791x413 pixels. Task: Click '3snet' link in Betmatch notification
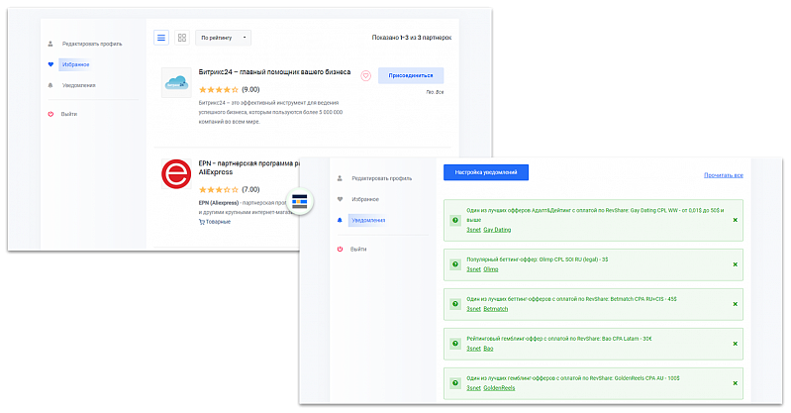click(473, 309)
